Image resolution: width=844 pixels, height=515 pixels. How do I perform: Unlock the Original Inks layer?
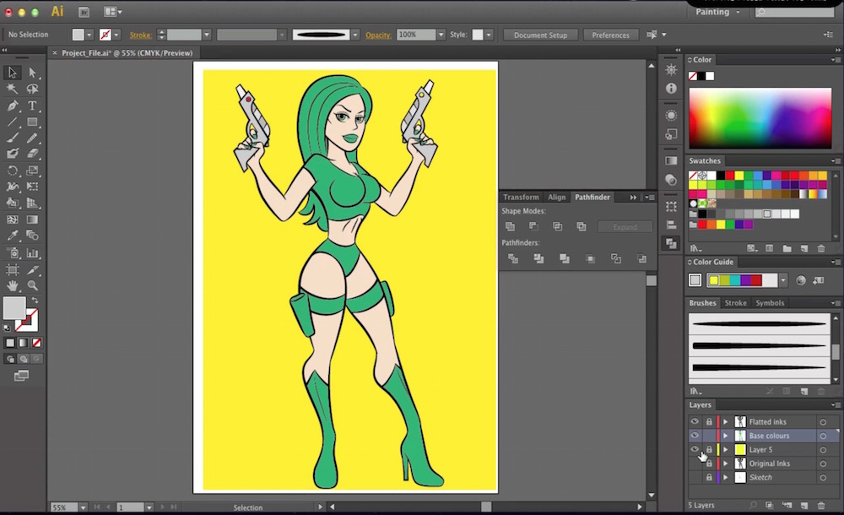pyautogui.click(x=709, y=463)
